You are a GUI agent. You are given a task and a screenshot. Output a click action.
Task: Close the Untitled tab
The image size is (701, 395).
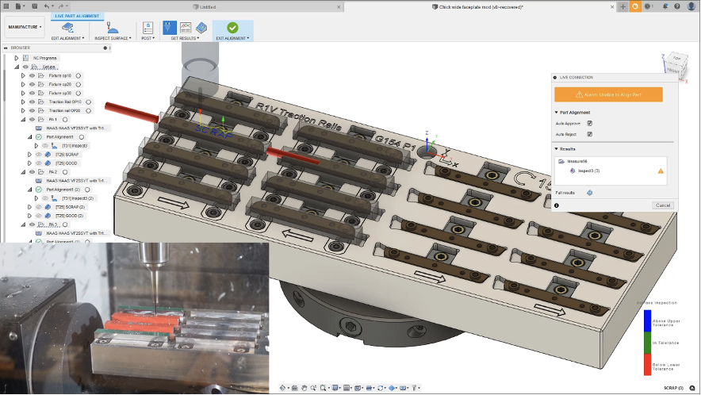[339, 6]
